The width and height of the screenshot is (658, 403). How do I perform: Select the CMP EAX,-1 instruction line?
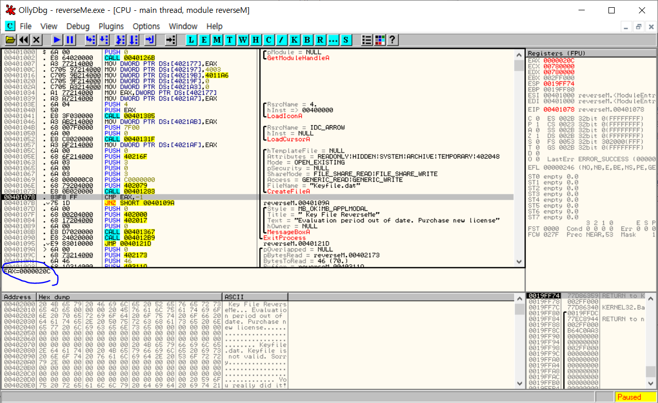pyautogui.click(x=258, y=197)
